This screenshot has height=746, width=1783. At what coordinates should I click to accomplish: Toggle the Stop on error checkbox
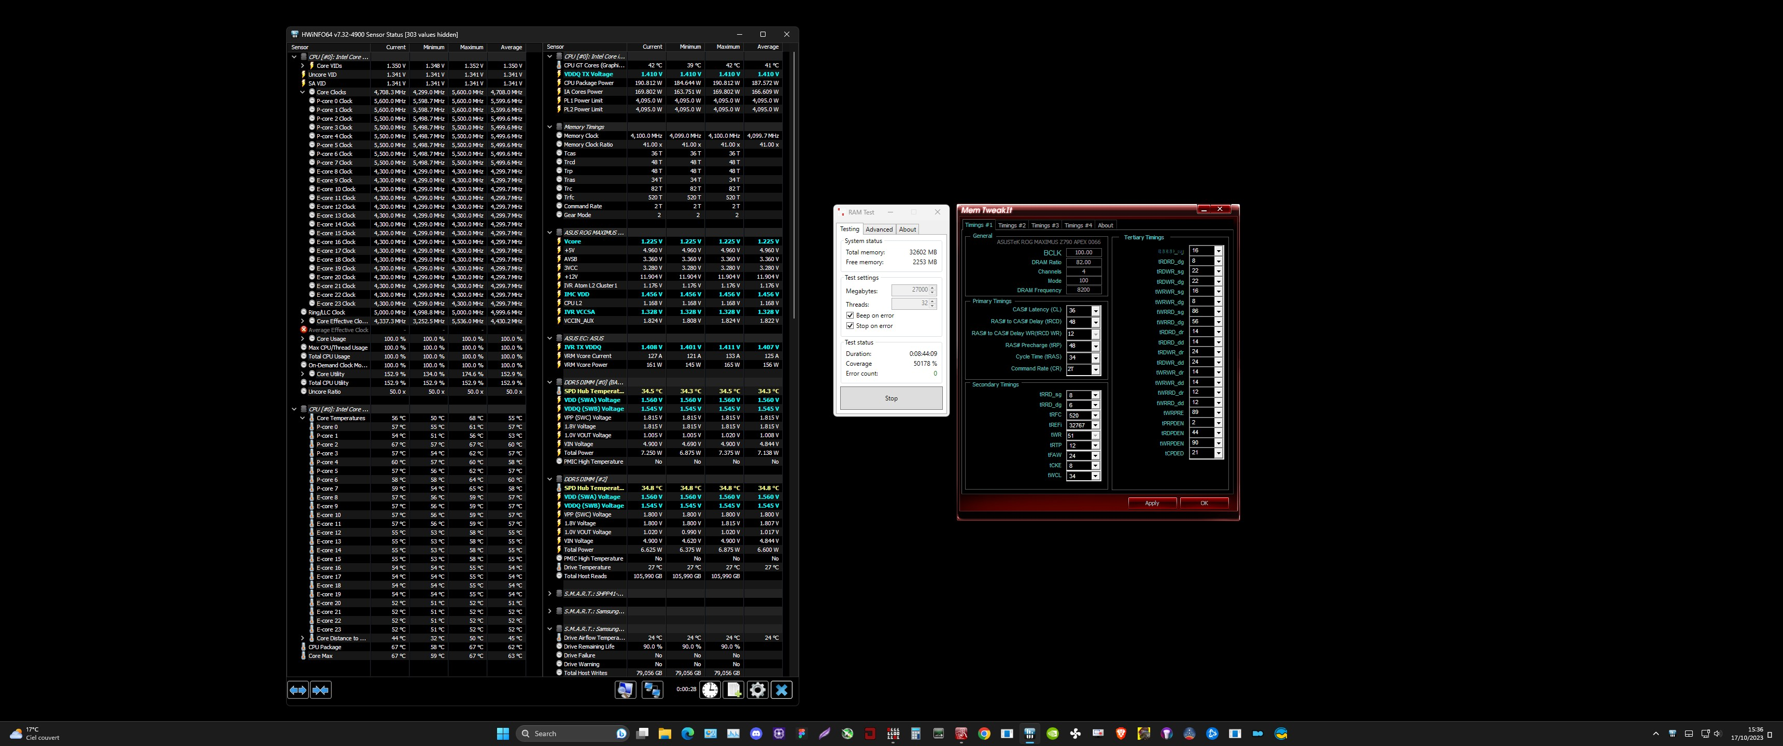coord(850,326)
